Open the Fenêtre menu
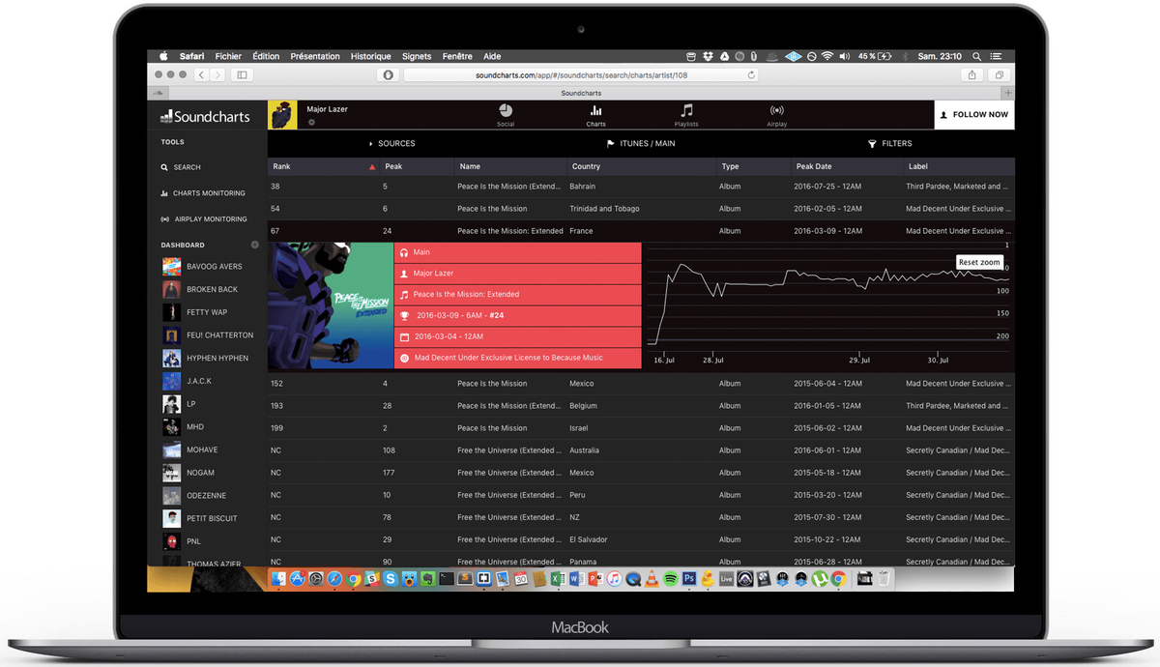This screenshot has width=1160, height=667. click(x=457, y=56)
